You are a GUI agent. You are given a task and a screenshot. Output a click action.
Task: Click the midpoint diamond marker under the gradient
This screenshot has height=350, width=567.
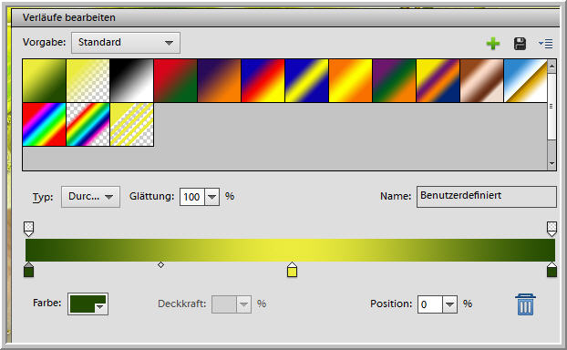(161, 265)
